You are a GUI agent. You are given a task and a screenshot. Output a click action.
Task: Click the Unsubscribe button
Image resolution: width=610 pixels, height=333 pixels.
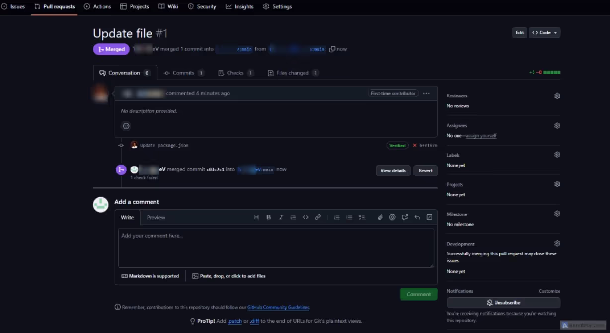tap(503, 302)
